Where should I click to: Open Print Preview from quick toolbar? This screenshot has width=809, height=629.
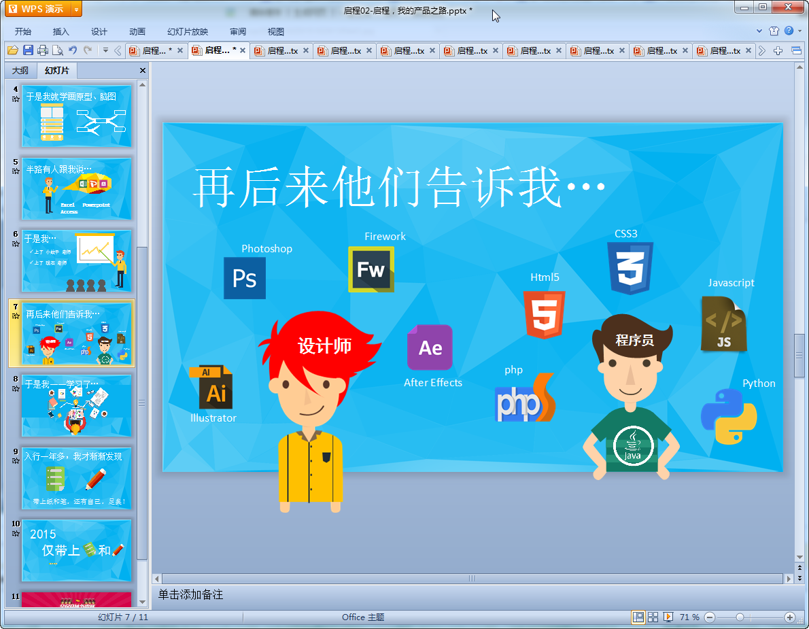pos(58,50)
